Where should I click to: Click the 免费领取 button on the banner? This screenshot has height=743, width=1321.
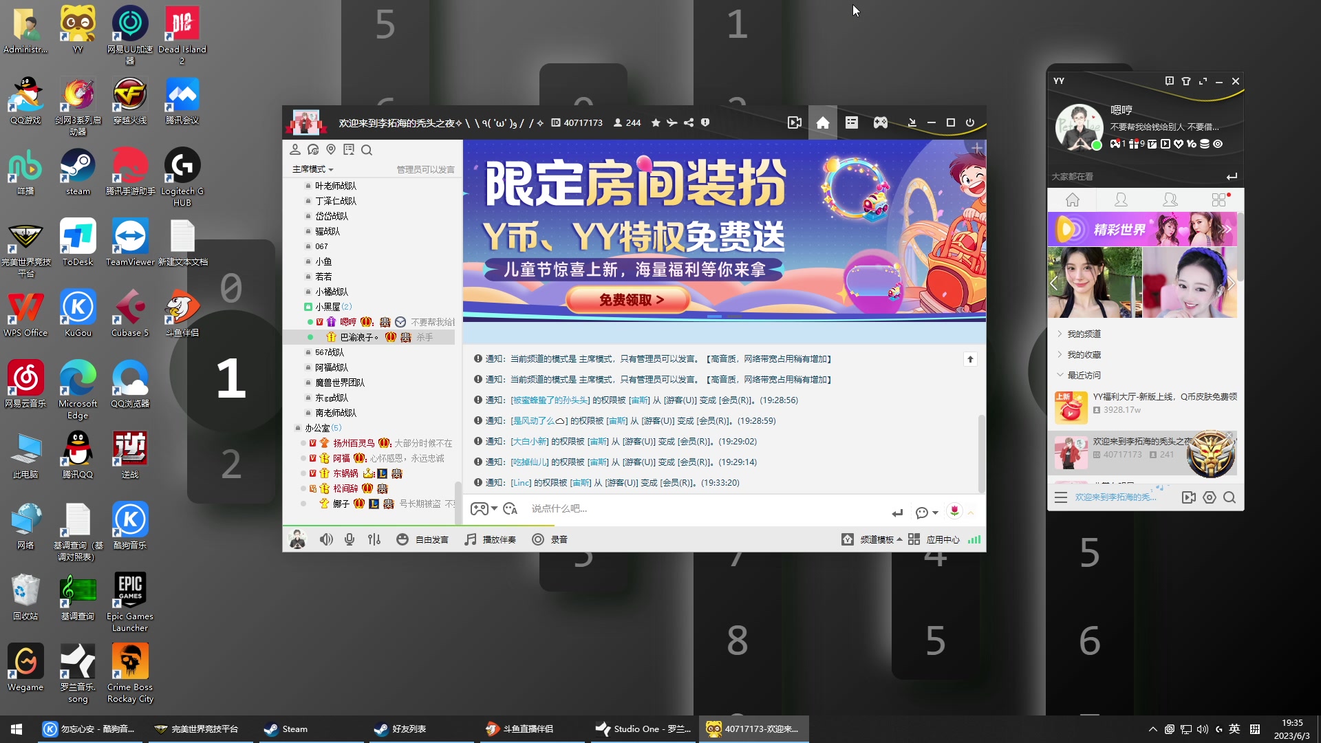pyautogui.click(x=627, y=300)
